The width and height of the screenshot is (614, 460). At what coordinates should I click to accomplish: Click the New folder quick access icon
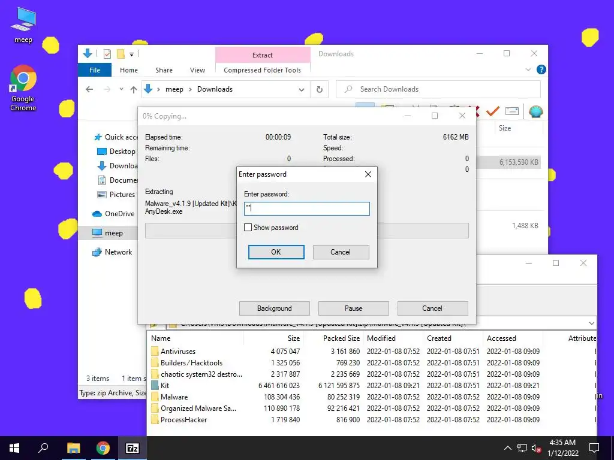pyautogui.click(x=121, y=54)
